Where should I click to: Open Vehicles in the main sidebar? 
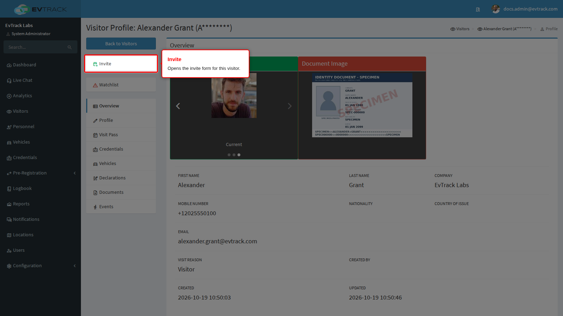coord(40,142)
